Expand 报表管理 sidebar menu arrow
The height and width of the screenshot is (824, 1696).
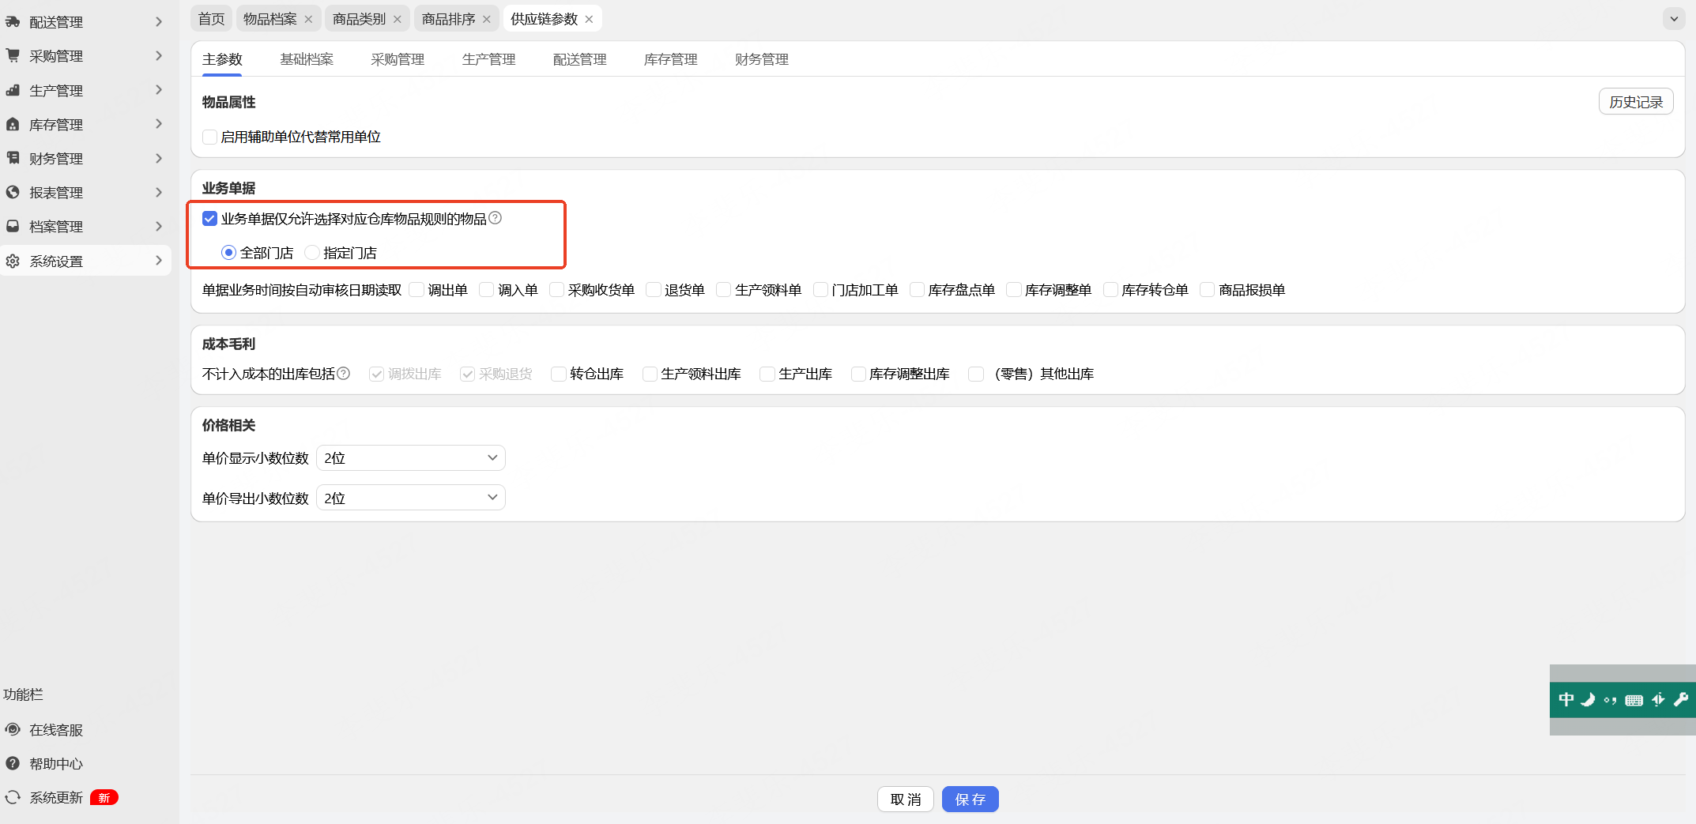click(159, 192)
